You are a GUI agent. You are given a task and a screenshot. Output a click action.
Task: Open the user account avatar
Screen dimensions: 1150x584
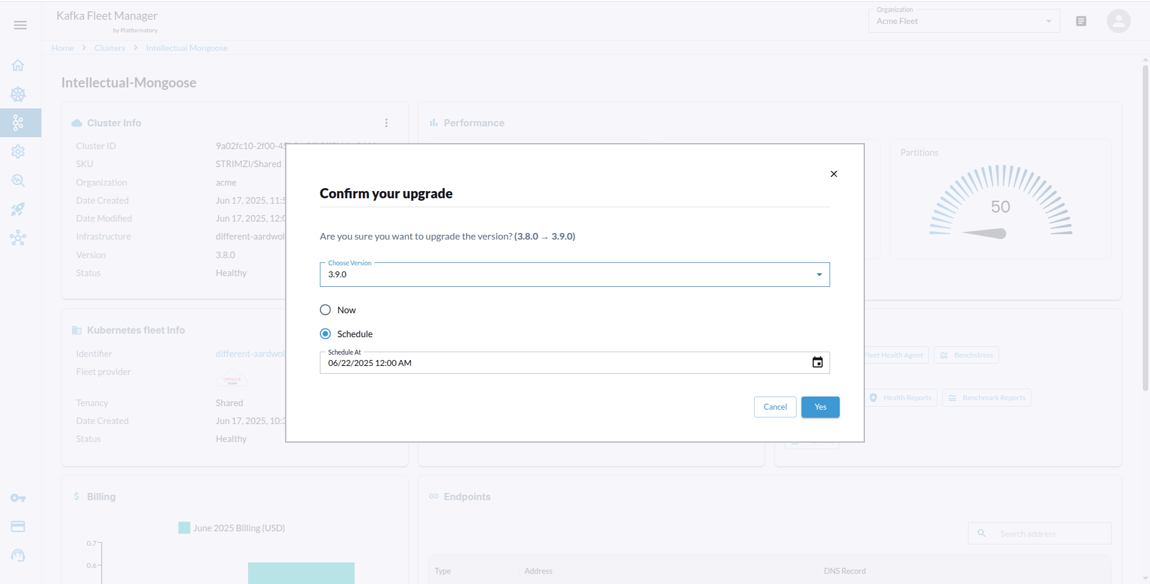pos(1118,21)
